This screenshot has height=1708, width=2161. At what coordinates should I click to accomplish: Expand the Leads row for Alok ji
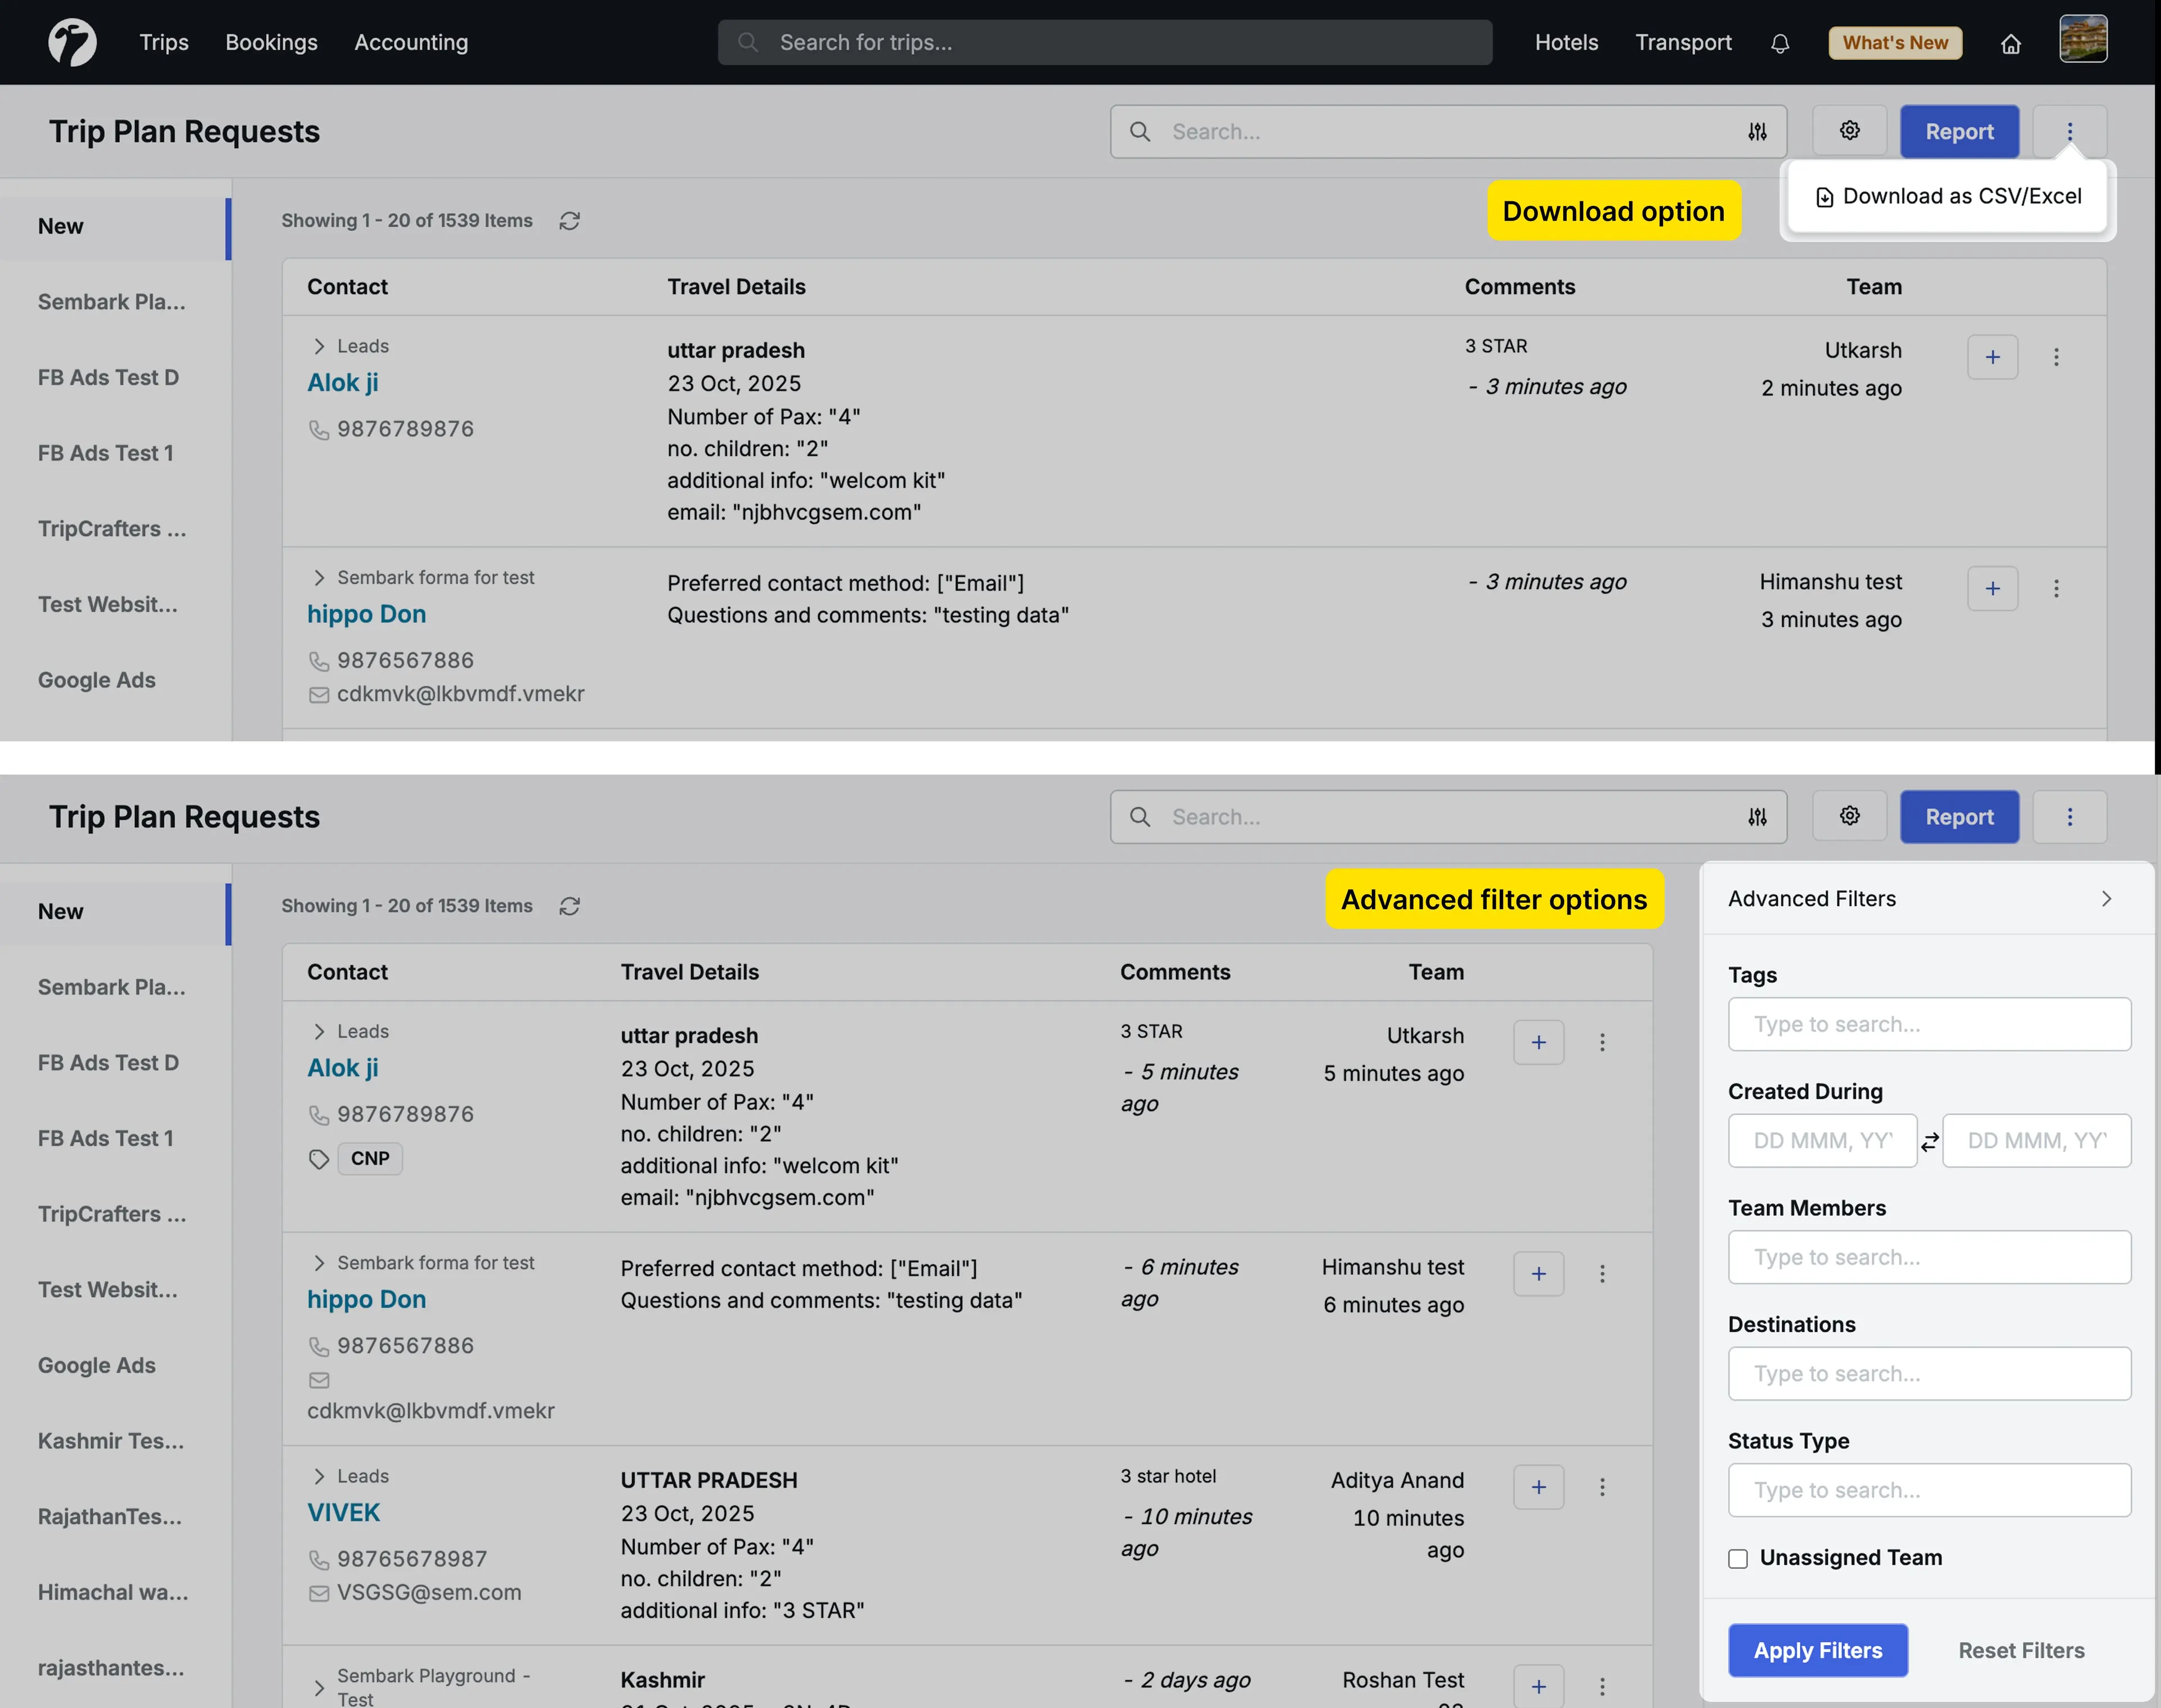point(319,346)
